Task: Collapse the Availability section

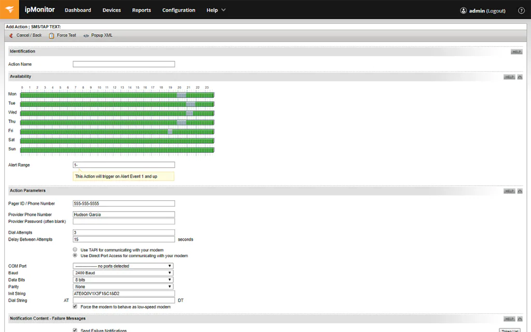Action: click(x=520, y=77)
